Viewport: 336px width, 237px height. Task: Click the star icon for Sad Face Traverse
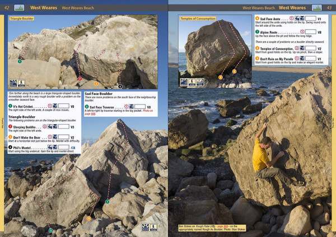[x=126, y=107]
